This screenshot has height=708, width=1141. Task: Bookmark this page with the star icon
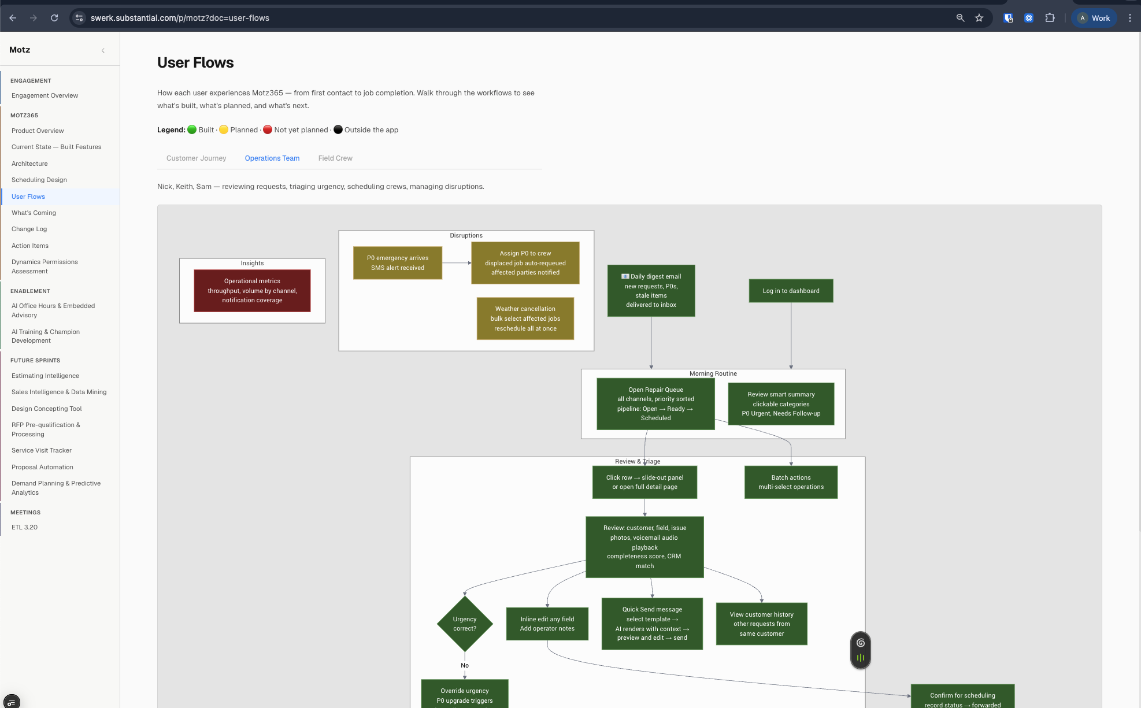coord(979,18)
